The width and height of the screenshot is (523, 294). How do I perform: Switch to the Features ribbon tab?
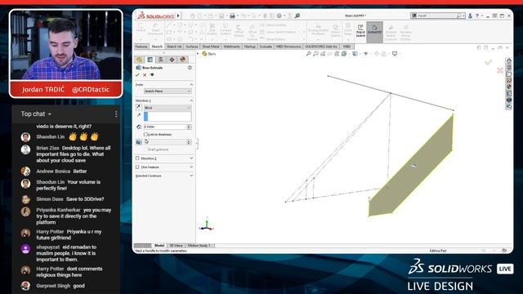point(141,47)
